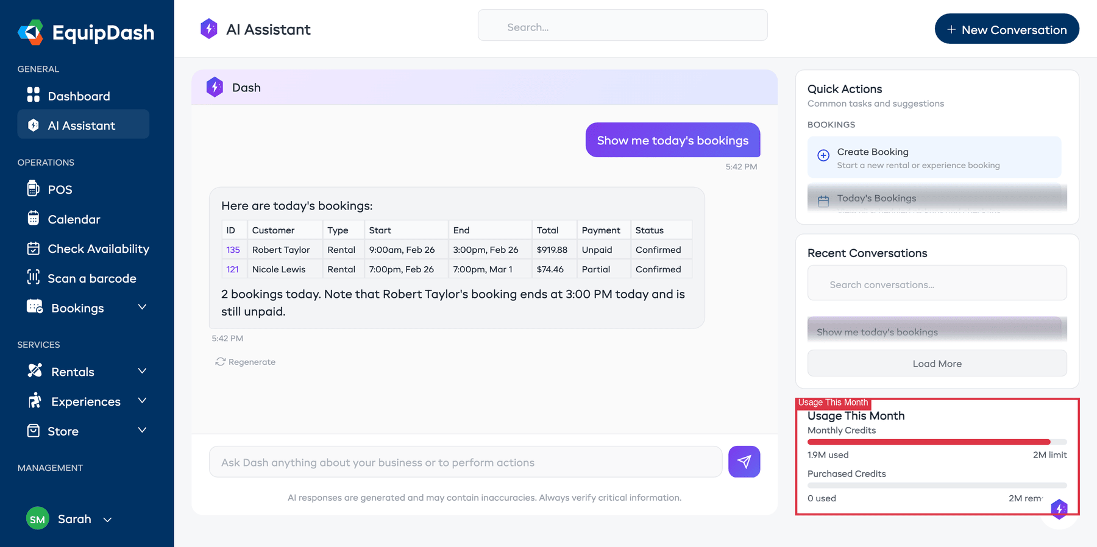Expand the Experiences submenu chevron
The width and height of the screenshot is (1097, 547).
click(x=142, y=400)
